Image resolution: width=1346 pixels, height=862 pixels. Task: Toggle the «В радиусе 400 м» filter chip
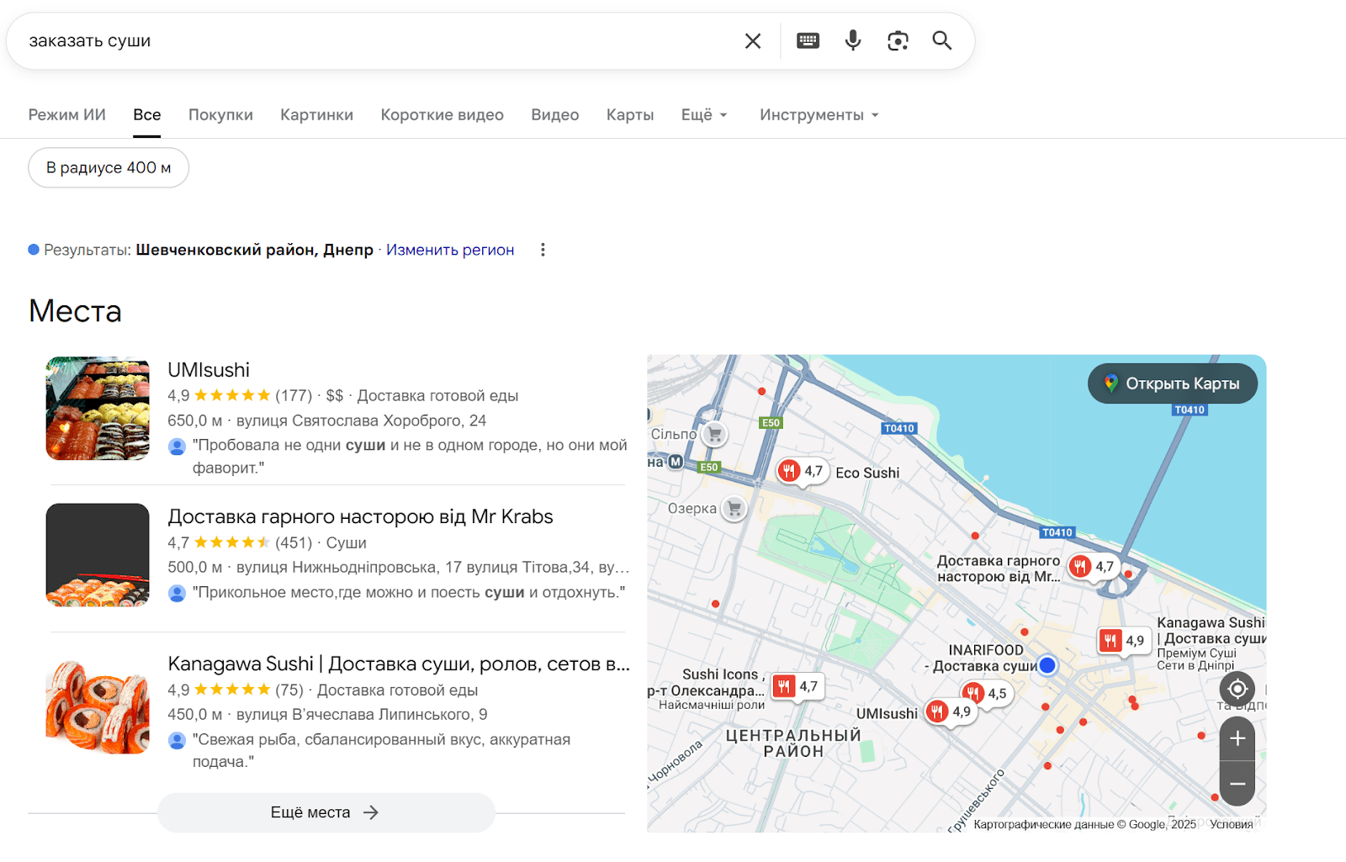click(108, 167)
